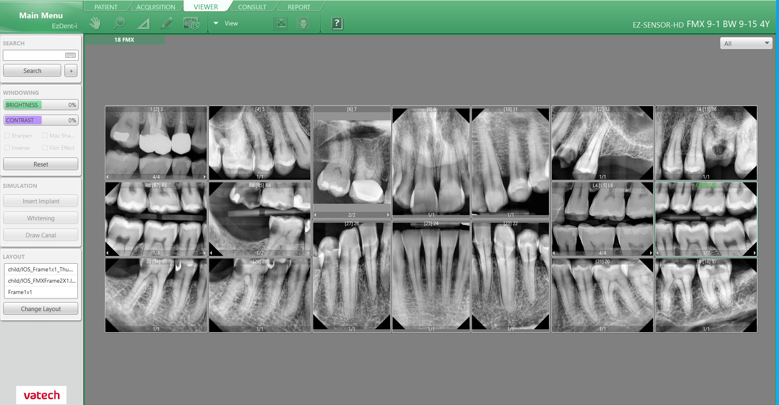Adjust the Brightness slider bar

click(x=41, y=105)
